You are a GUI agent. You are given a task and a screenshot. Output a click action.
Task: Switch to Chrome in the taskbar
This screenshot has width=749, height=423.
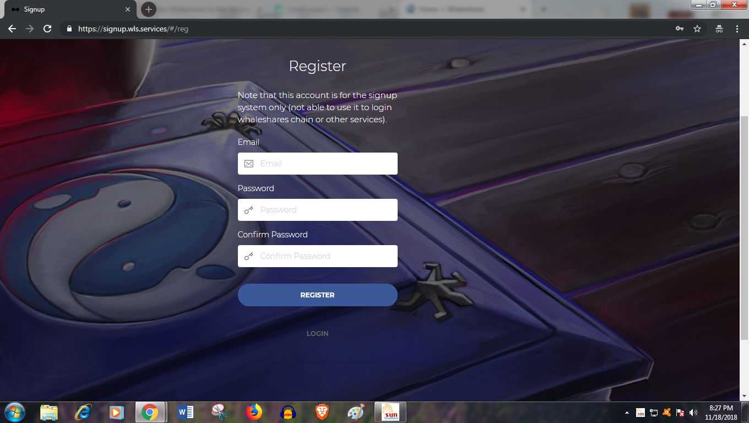pos(150,412)
